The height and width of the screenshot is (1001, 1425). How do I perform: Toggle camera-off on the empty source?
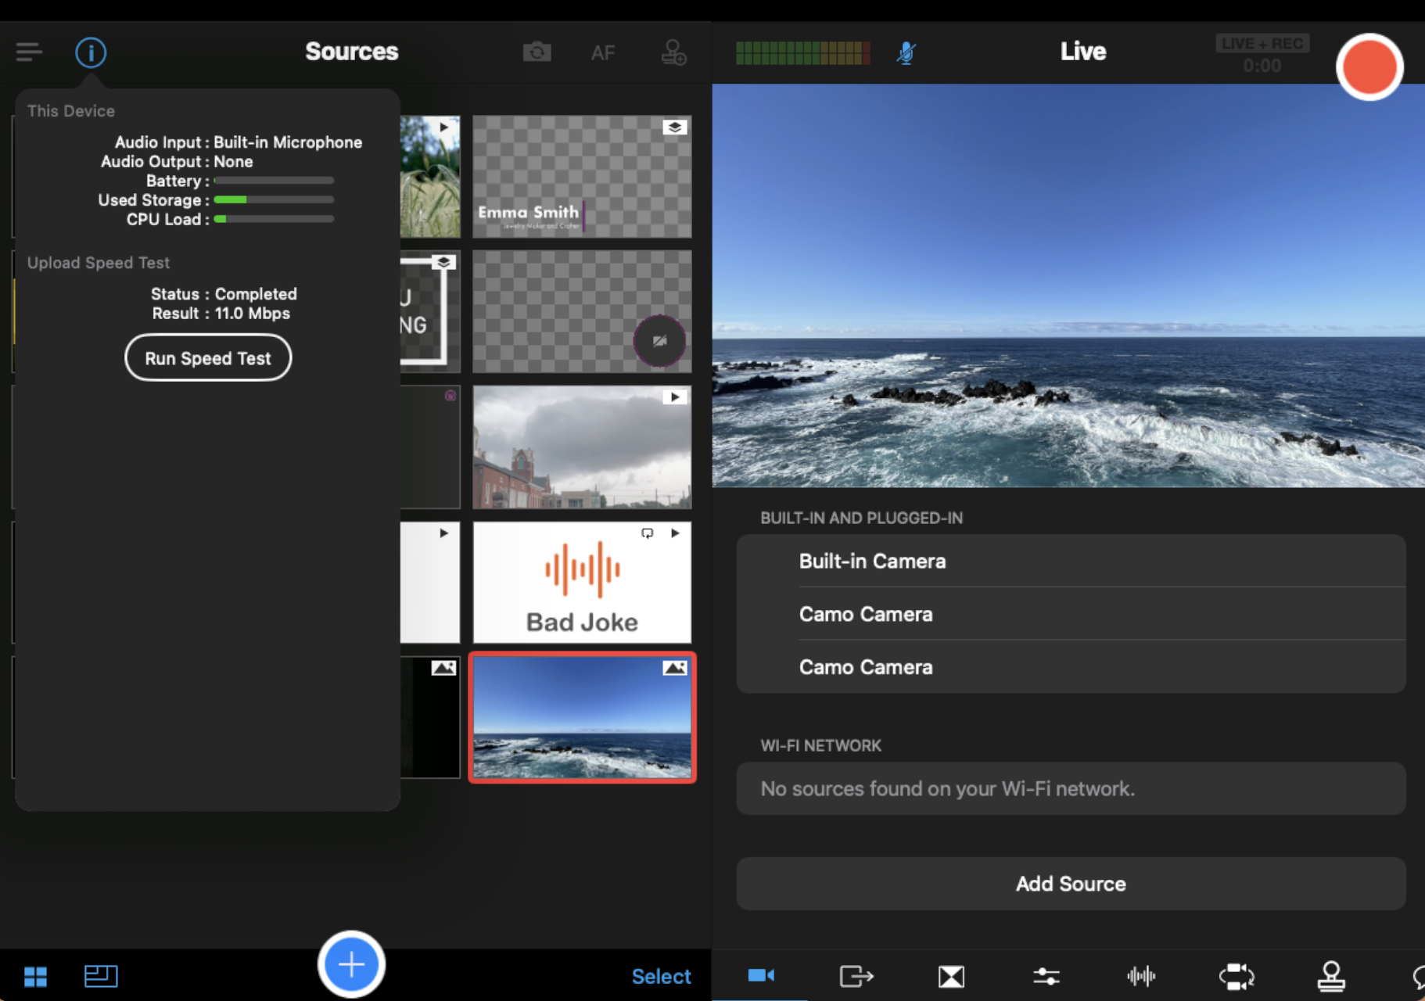[659, 341]
